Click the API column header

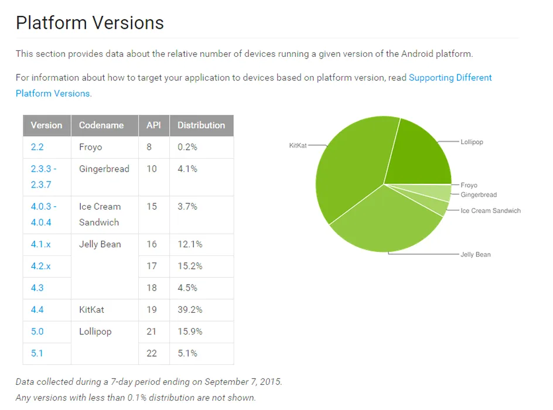[154, 125]
